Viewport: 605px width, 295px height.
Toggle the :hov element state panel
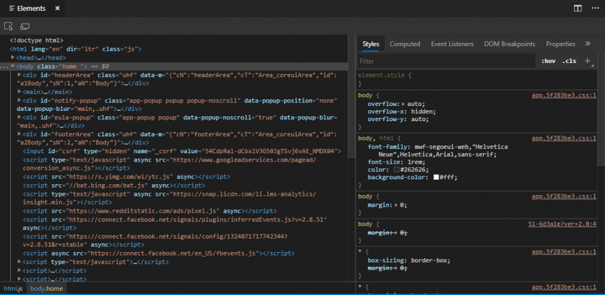click(x=548, y=61)
